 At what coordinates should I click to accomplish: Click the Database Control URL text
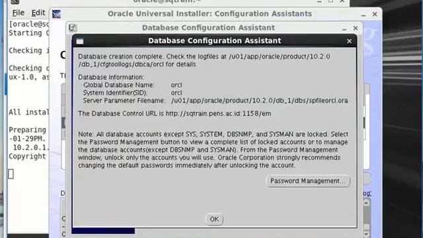174,114
